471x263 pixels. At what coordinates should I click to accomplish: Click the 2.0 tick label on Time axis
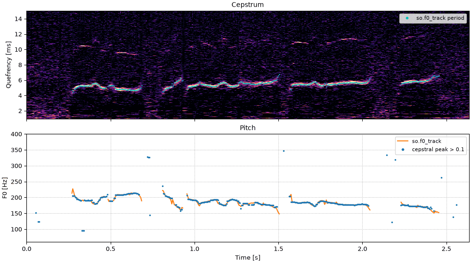(x=363, y=248)
